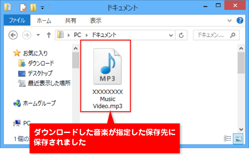The image size is (249, 155).
Task: Go forward with the right arrow button
Action: click(x=27, y=35)
